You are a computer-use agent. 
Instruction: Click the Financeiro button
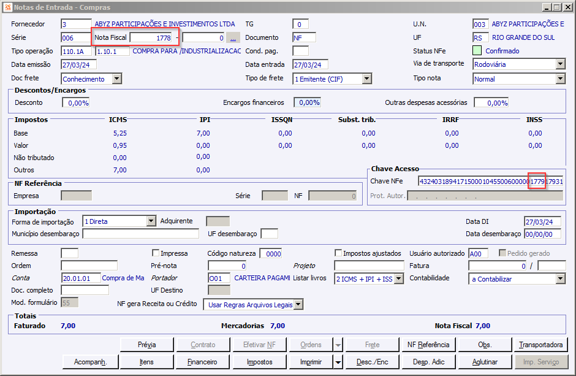coord(202,362)
